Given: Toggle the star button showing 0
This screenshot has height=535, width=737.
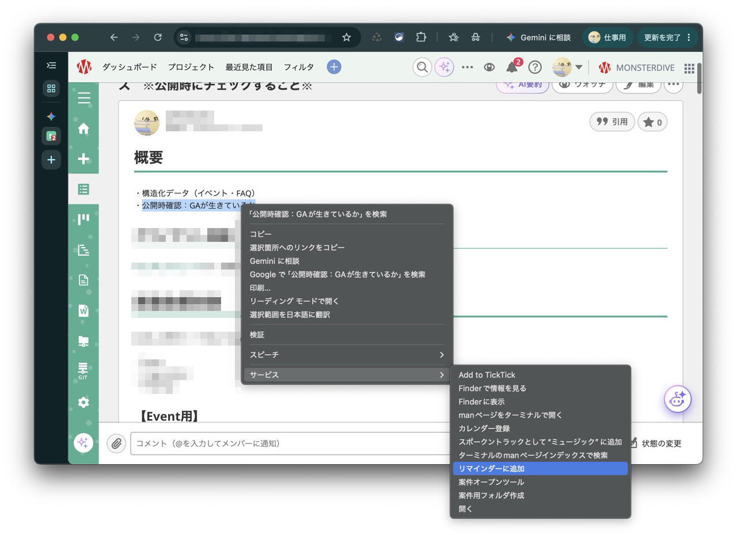Looking at the screenshot, I should (652, 122).
